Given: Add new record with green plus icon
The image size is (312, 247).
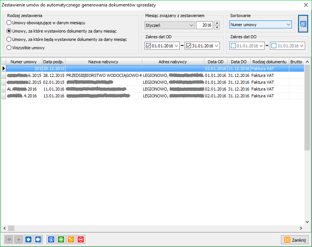Looking at the screenshot, I should coord(61,239).
